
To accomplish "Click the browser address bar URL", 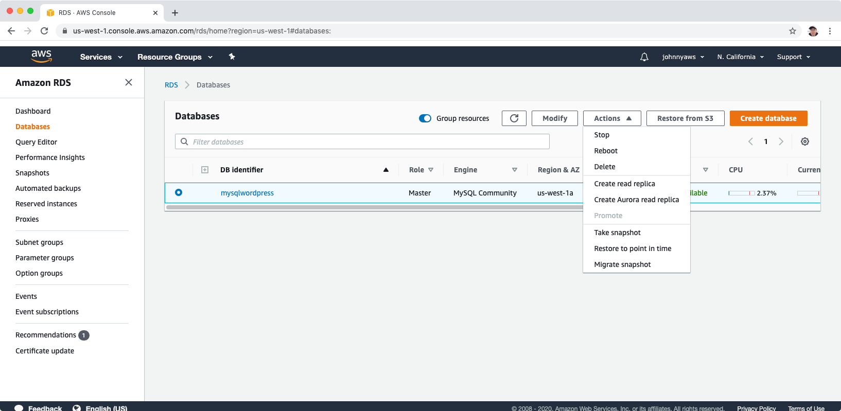I will point(202,31).
